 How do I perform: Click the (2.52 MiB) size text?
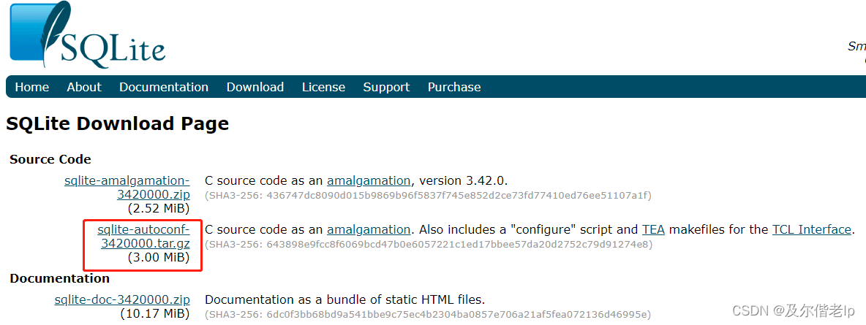click(159, 209)
